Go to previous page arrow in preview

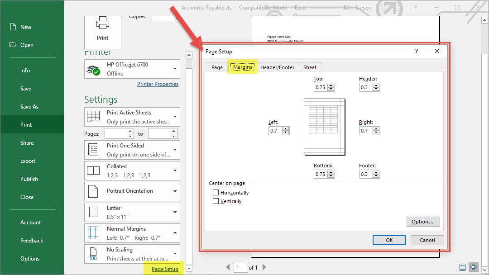[228, 267]
